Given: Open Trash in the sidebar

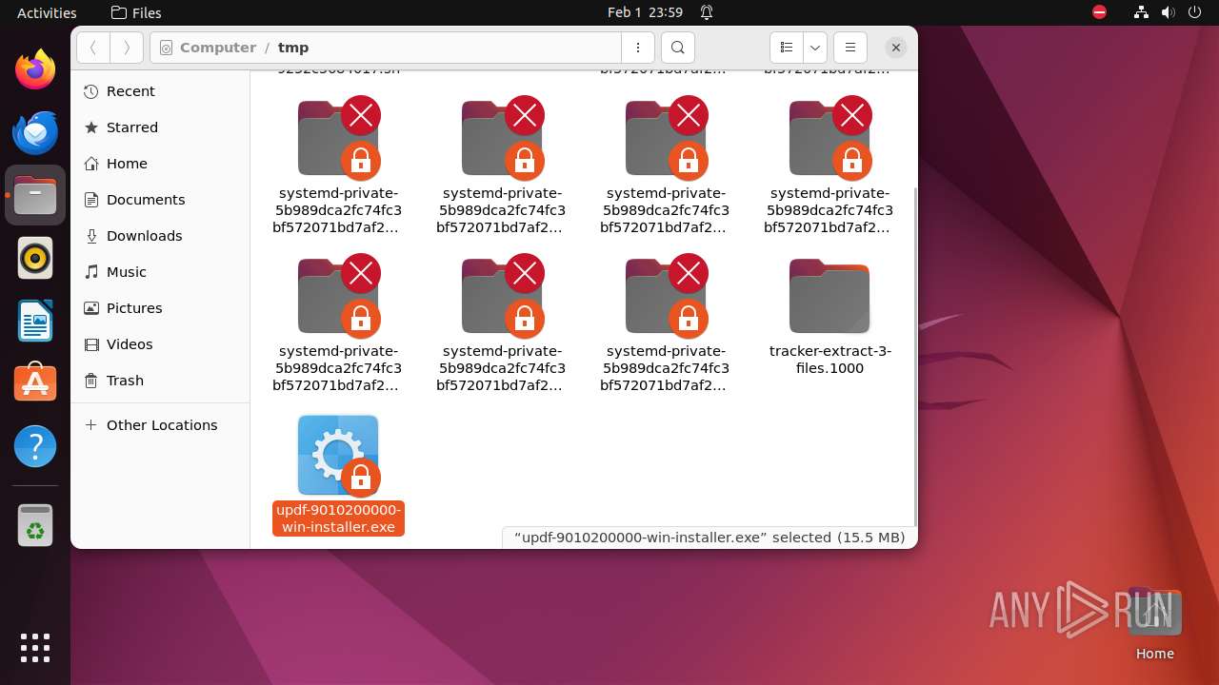Looking at the screenshot, I should pos(160,381).
